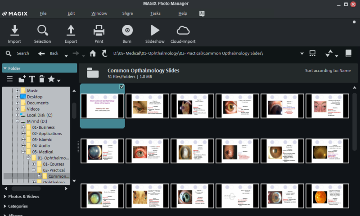Open the folder panel list menu icon
This screenshot has height=216, width=360.
pos(9,79)
